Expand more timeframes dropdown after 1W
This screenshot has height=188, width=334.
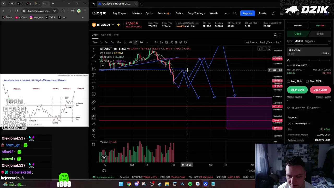pos(147,42)
